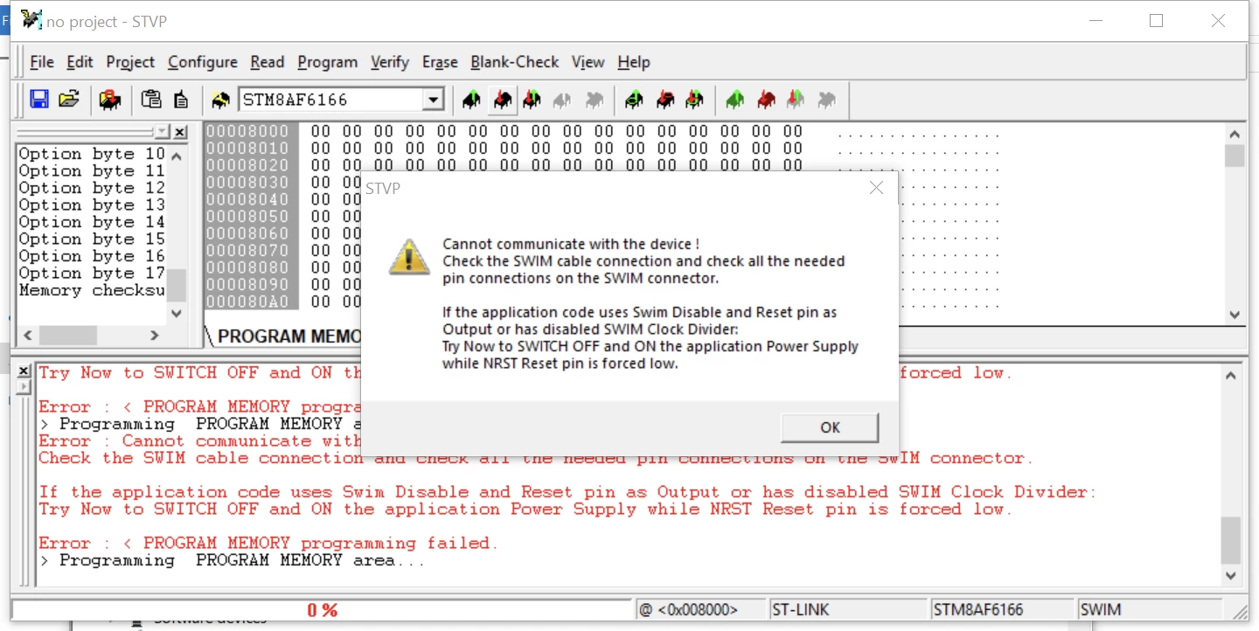The height and width of the screenshot is (631, 1259).
Task: Expand the option bytes panel small dropdown arrow
Action: 162,132
